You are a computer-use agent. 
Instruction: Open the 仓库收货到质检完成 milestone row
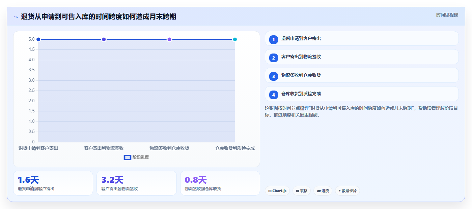click(x=362, y=94)
